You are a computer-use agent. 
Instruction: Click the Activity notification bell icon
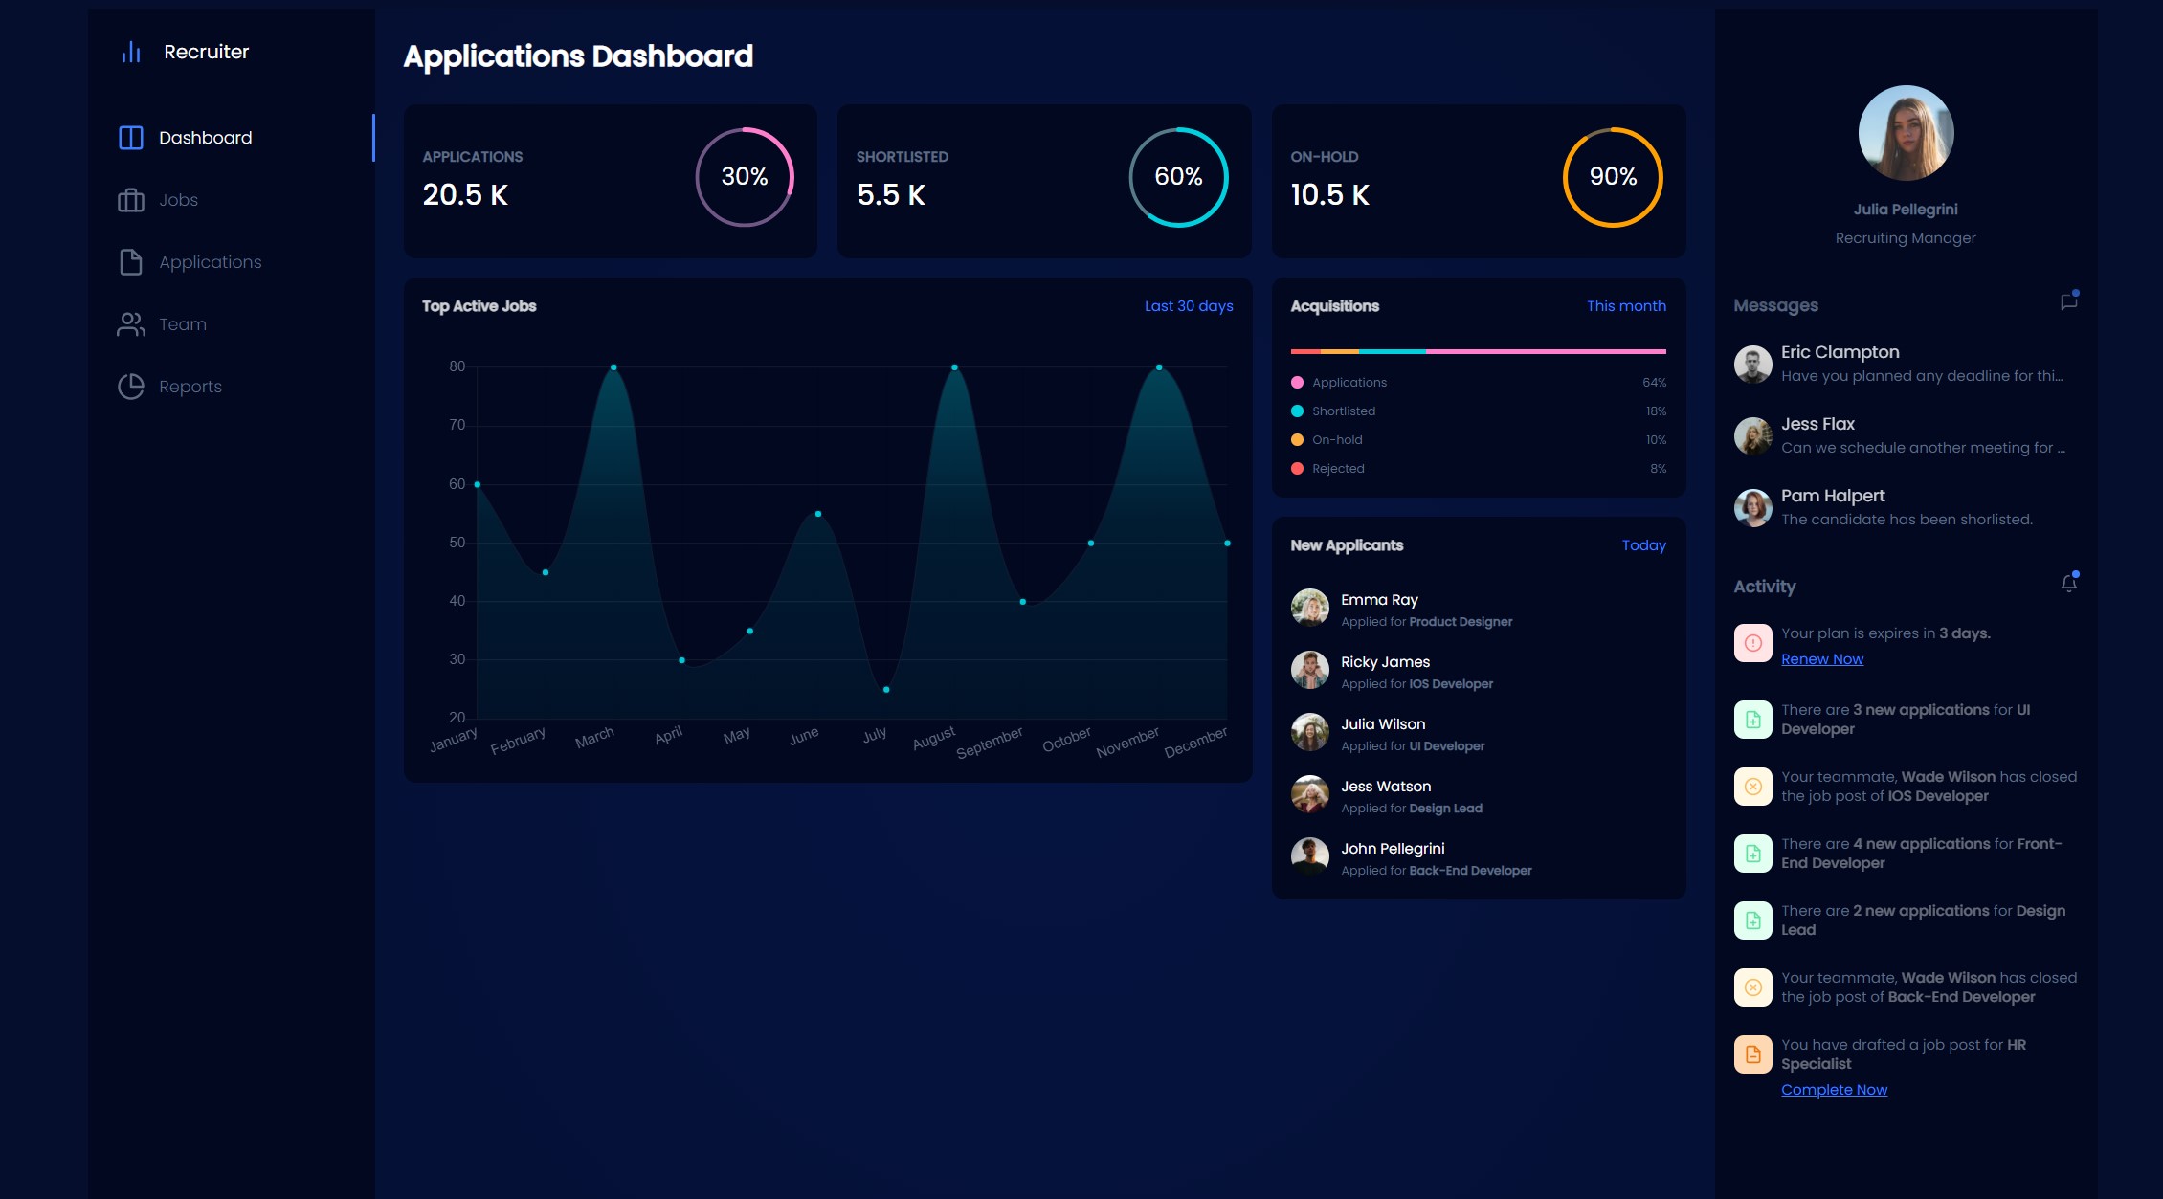(2068, 584)
